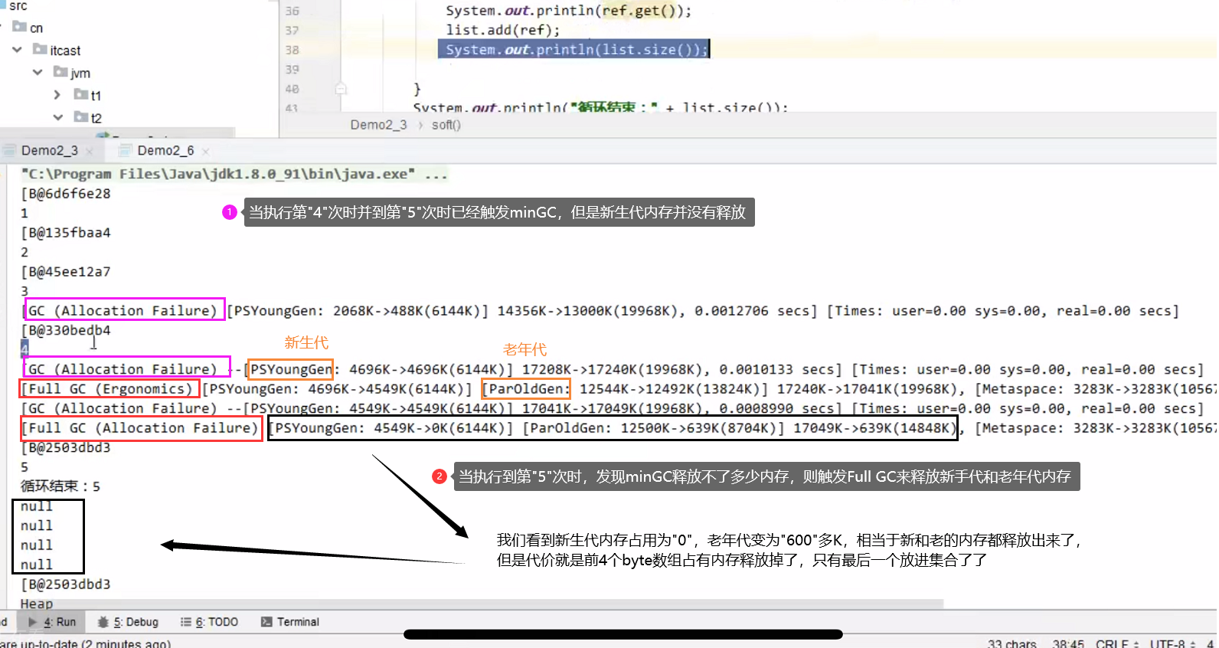1219x648 pixels.
Task: Click the console line 循环结束：5
Action: (x=60, y=486)
